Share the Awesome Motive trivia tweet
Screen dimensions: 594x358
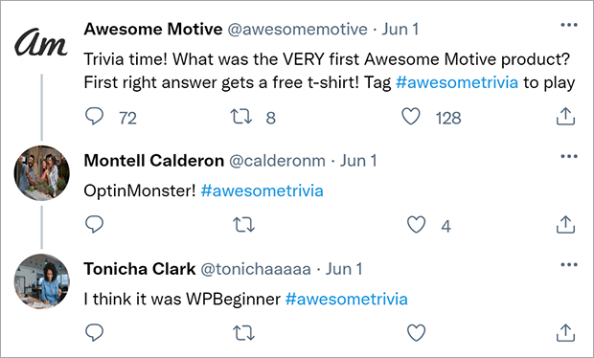tap(565, 116)
